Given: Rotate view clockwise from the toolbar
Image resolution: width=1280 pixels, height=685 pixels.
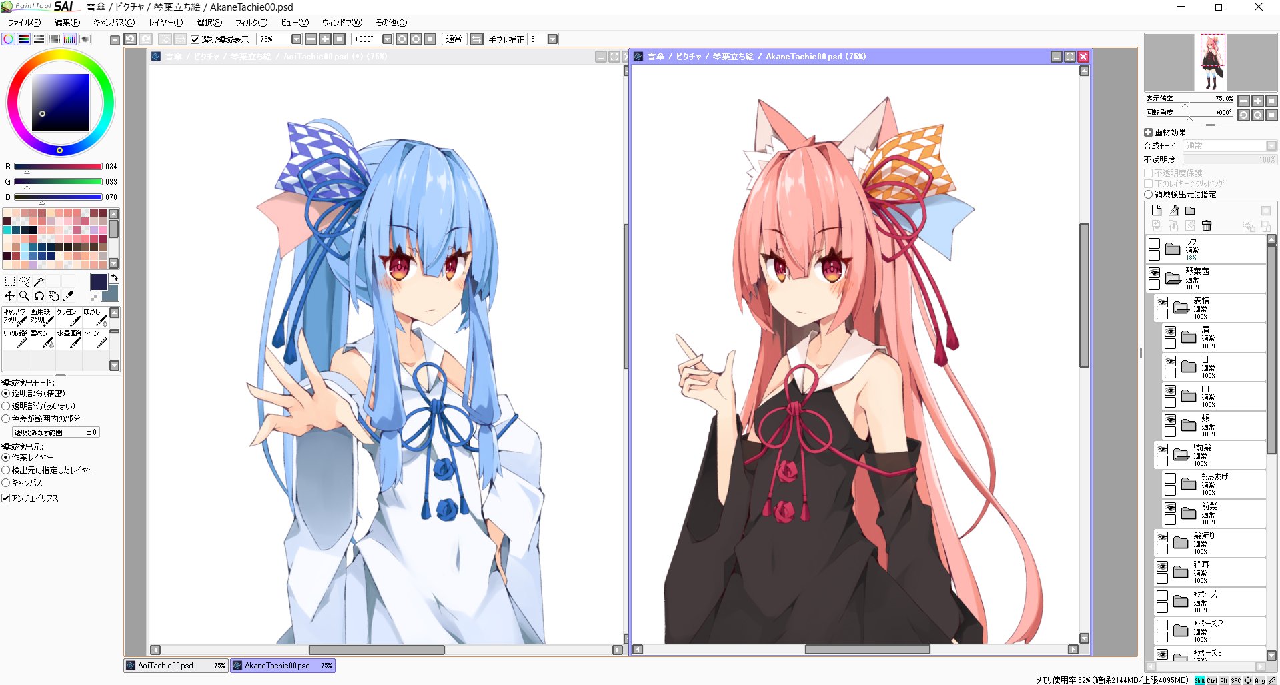Looking at the screenshot, I should (416, 39).
